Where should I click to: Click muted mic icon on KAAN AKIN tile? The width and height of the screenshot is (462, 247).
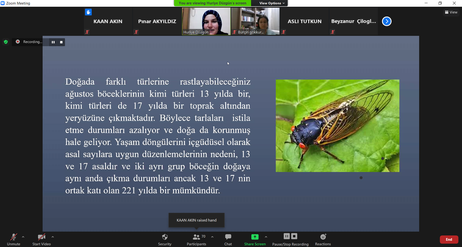click(x=87, y=32)
